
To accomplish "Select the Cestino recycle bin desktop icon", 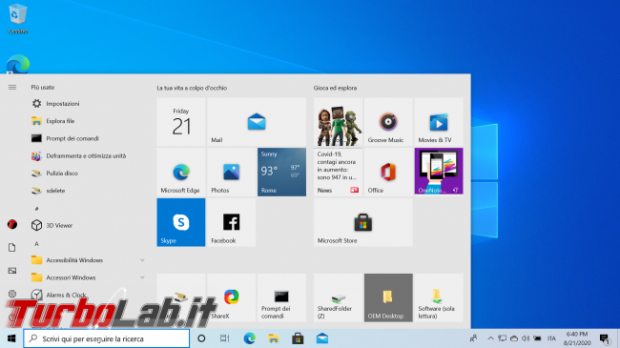I will [18, 18].
